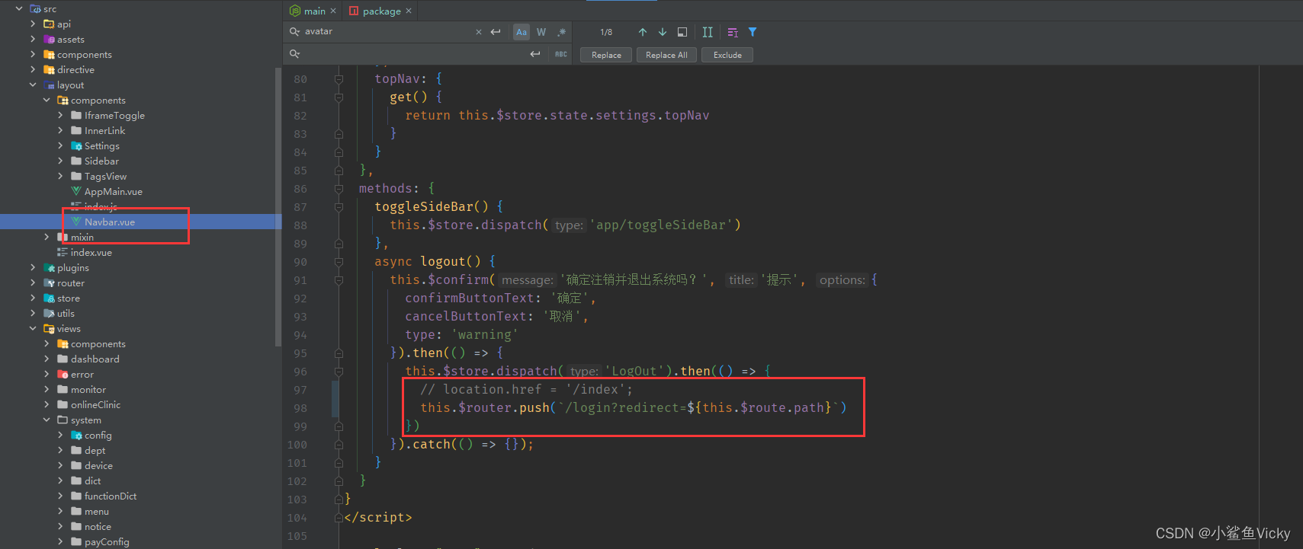
Task: Switch to the main editor tab
Action: click(314, 11)
